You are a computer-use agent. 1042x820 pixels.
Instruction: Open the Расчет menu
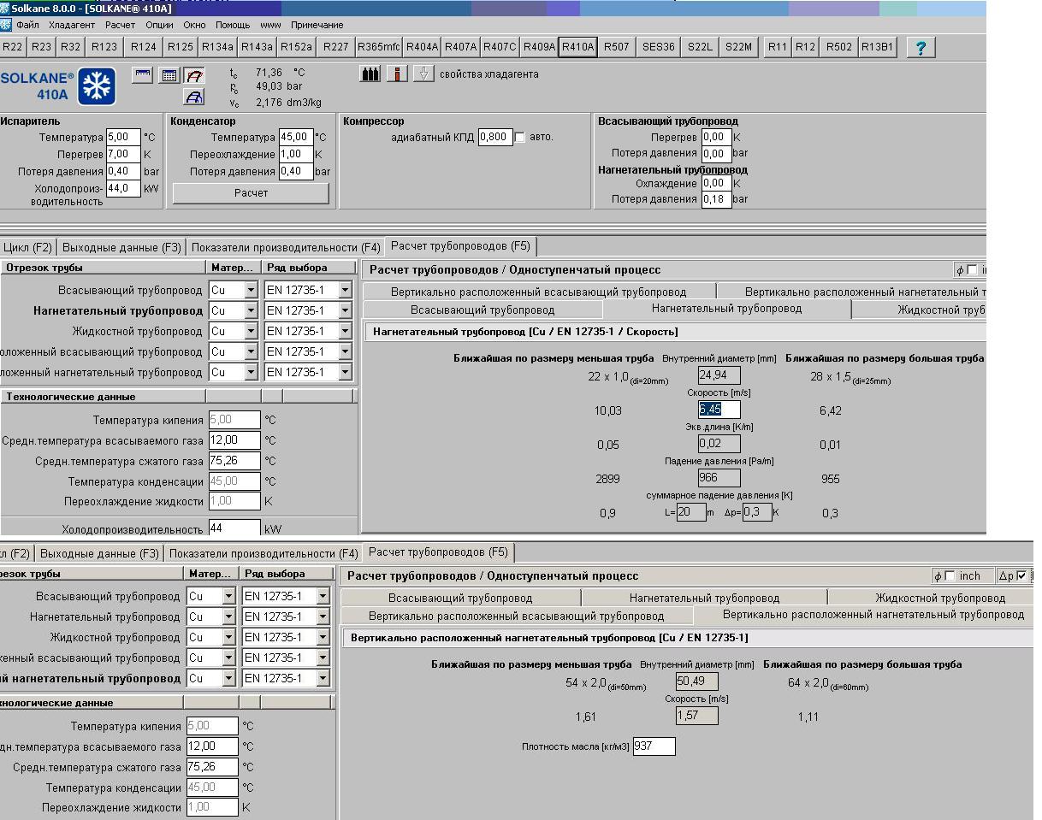(x=121, y=25)
